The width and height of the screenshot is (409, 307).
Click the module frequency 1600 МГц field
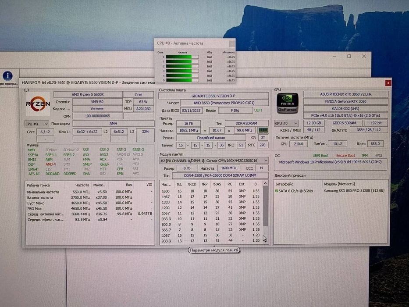pyautogui.click(x=229, y=168)
